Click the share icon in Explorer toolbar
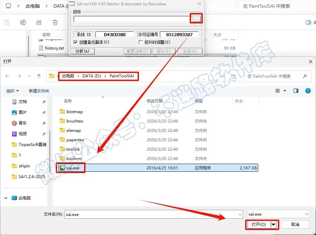Screen dimensions: 316x235 point(39,22)
